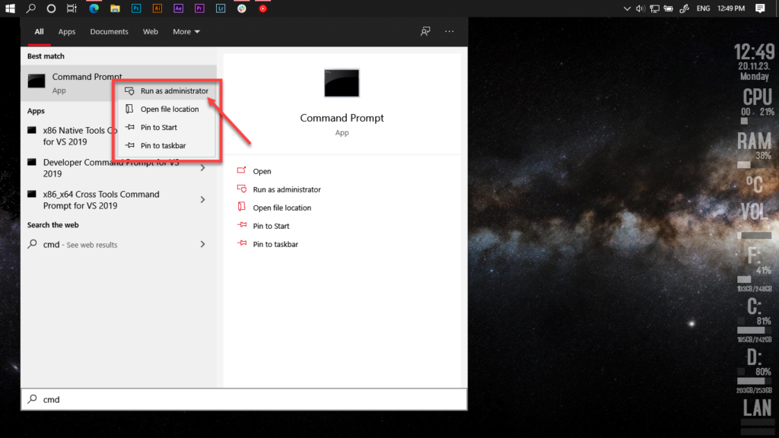This screenshot has width=779, height=438.
Task: Click Pin to Start in preview pane
Action: (263, 226)
